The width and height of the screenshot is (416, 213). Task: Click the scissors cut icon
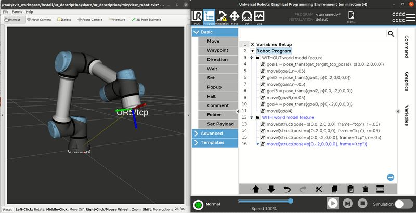319,189
